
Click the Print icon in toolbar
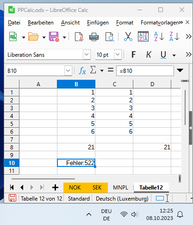pyautogui.click(x=94, y=37)
